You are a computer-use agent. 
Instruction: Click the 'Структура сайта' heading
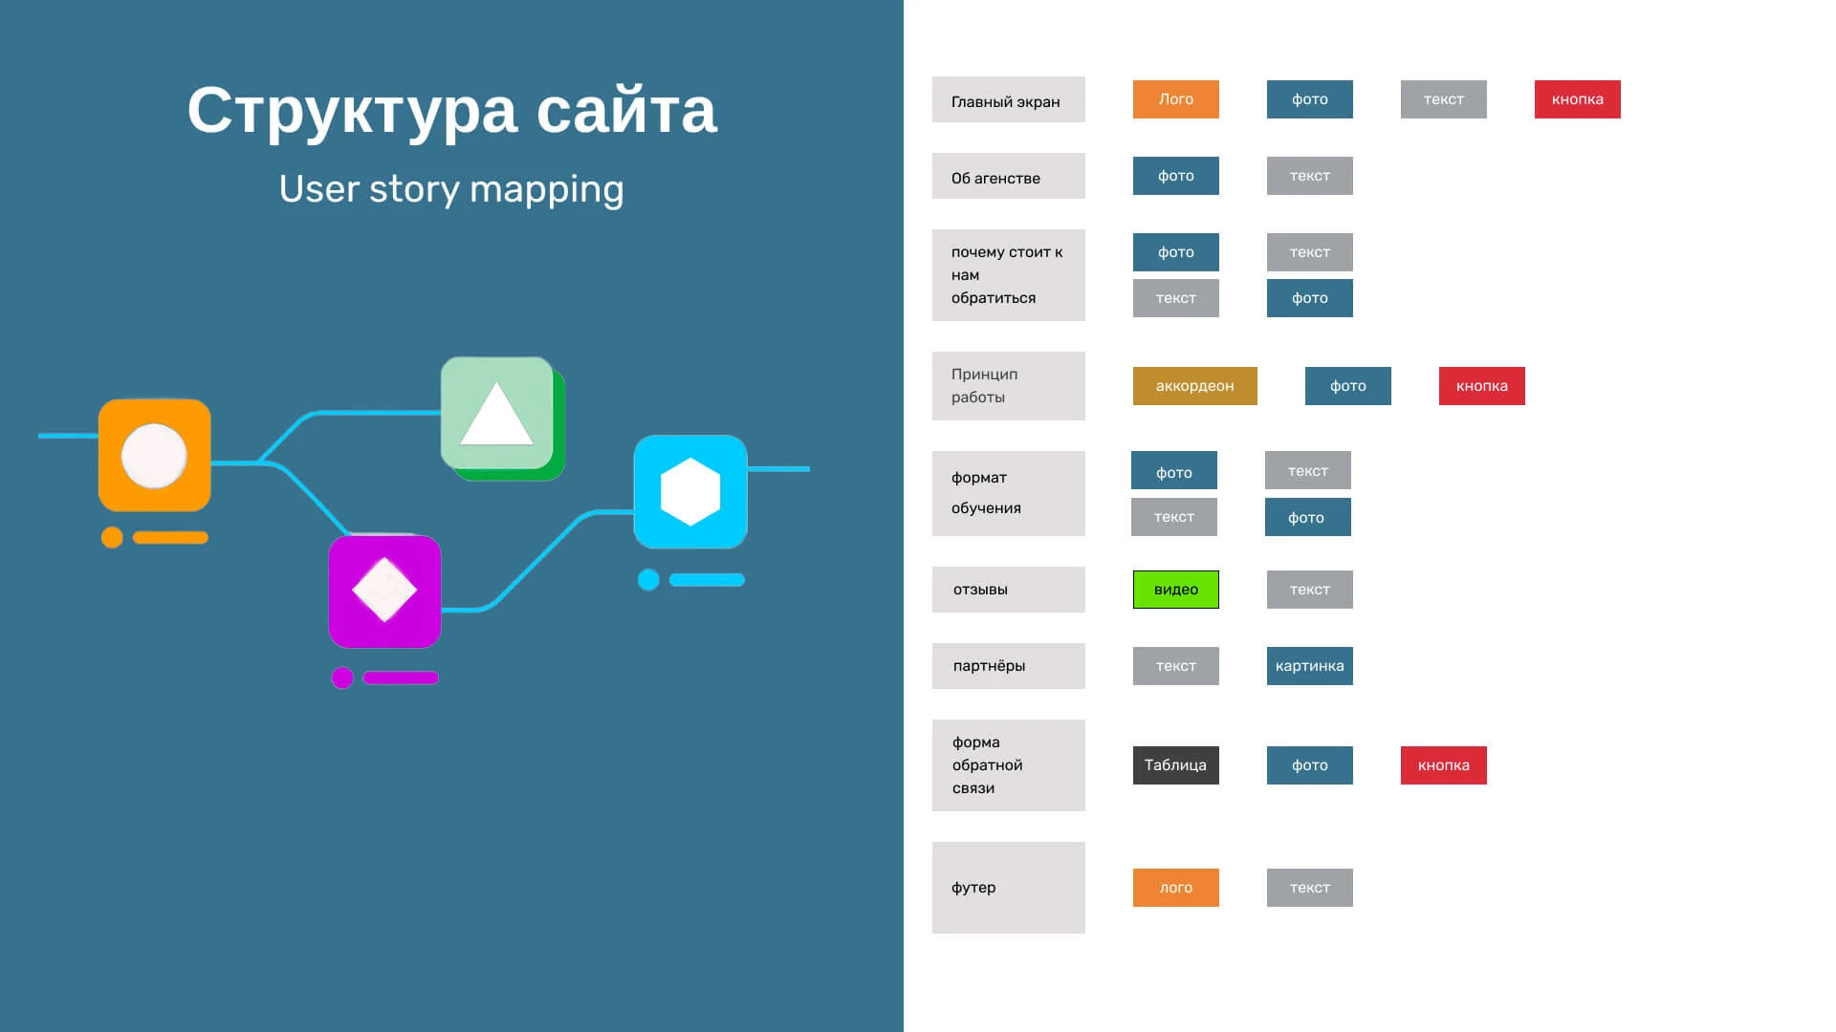coord(451,110)
